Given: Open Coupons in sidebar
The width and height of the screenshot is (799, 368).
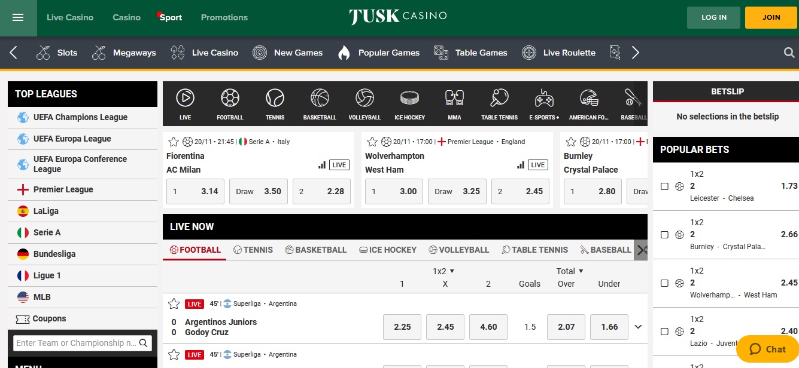Looking at the screenshot, I should [83, 318].
